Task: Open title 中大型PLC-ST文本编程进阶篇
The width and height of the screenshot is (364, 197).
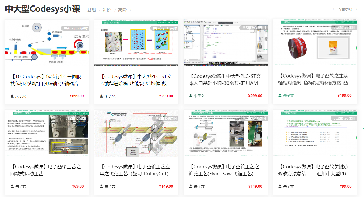Action: [x=136, y=80]
